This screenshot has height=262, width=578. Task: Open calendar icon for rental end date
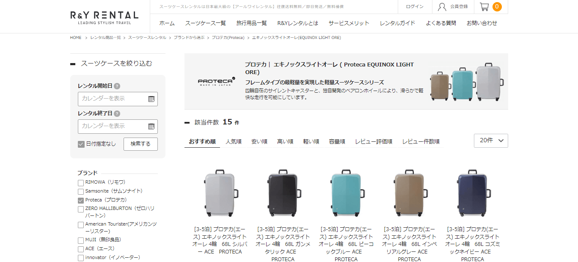151,126
